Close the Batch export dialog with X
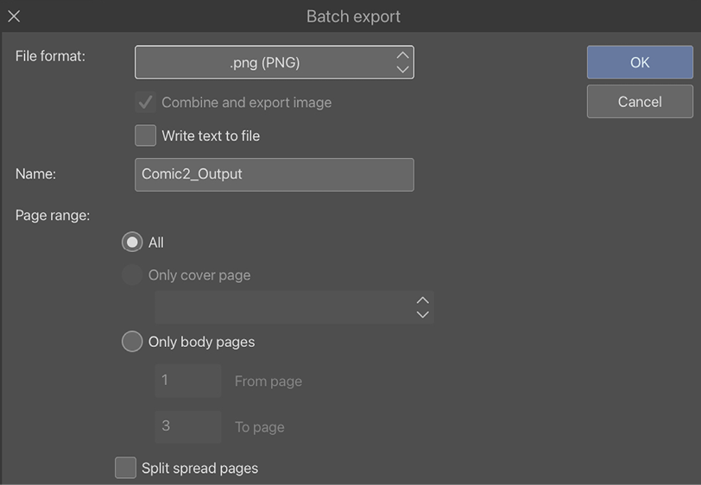This screenshot has width=701, height=485. point(14,16)
